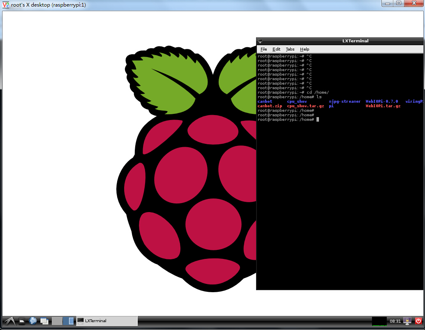Open the Edit menu in LXTerminal

pos(276,49)
